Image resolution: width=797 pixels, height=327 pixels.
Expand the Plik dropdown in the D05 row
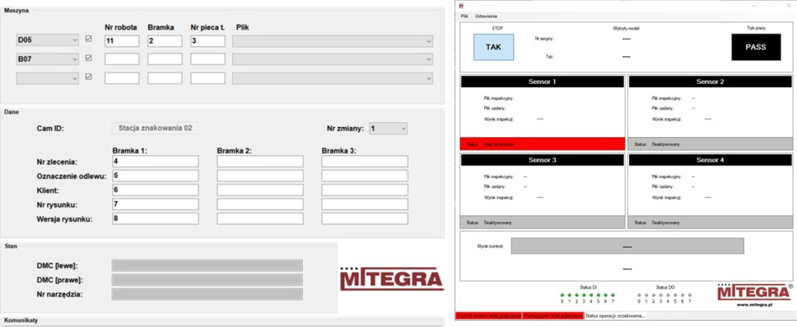[x=332, y=41]
